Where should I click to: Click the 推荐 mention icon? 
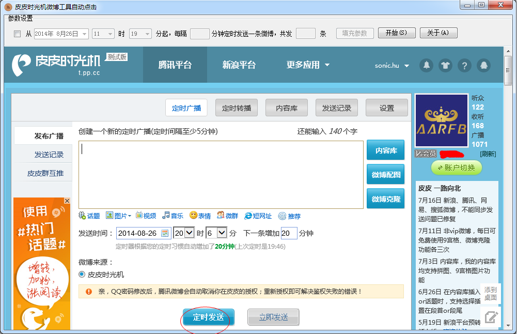[x=290, y=216]
